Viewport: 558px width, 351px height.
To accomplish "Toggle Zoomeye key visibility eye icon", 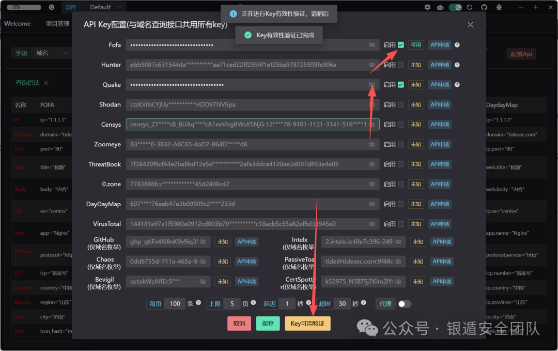I will [x=372, y=144].
